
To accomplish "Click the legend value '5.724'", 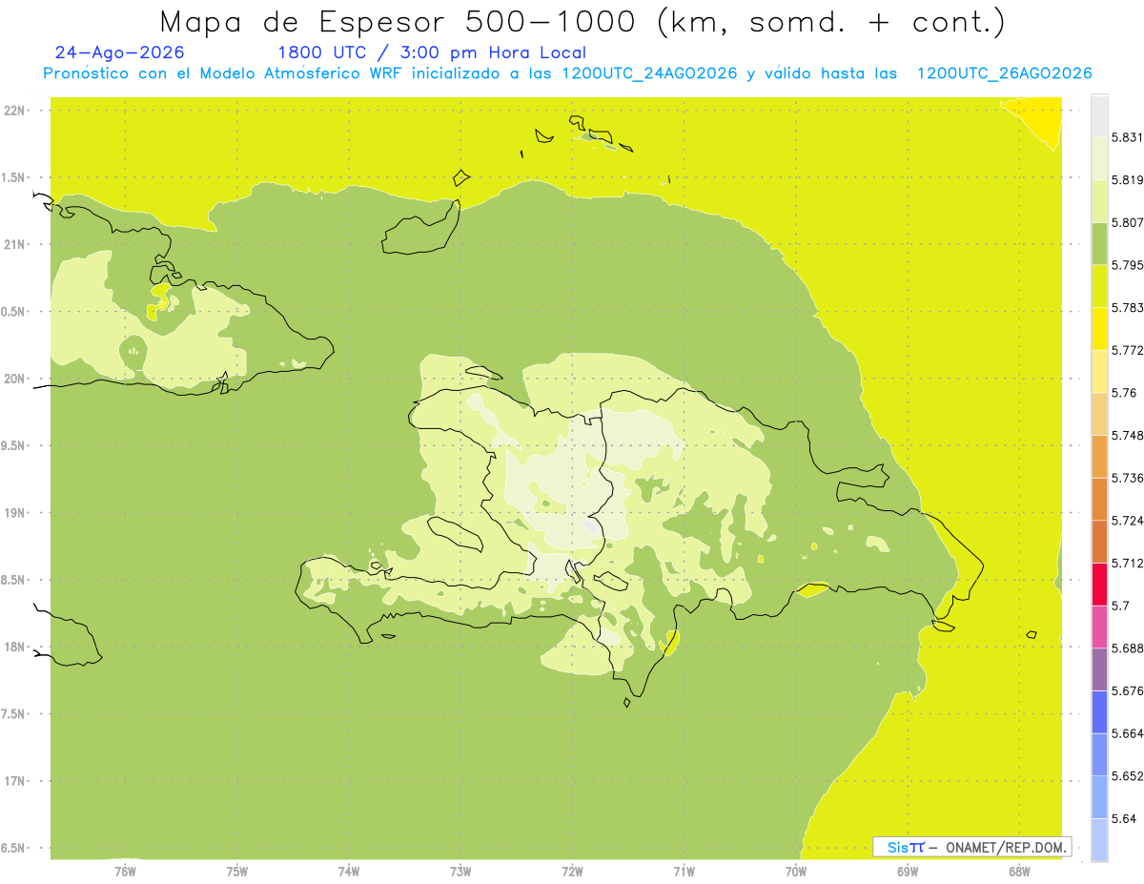I will [1127, 521].
